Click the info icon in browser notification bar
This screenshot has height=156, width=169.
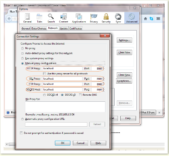(x=8, y=113)
